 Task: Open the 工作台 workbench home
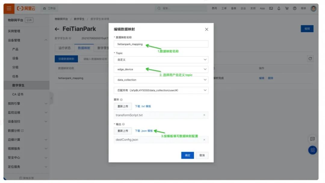pyautogui.click(x=49, y=8)
